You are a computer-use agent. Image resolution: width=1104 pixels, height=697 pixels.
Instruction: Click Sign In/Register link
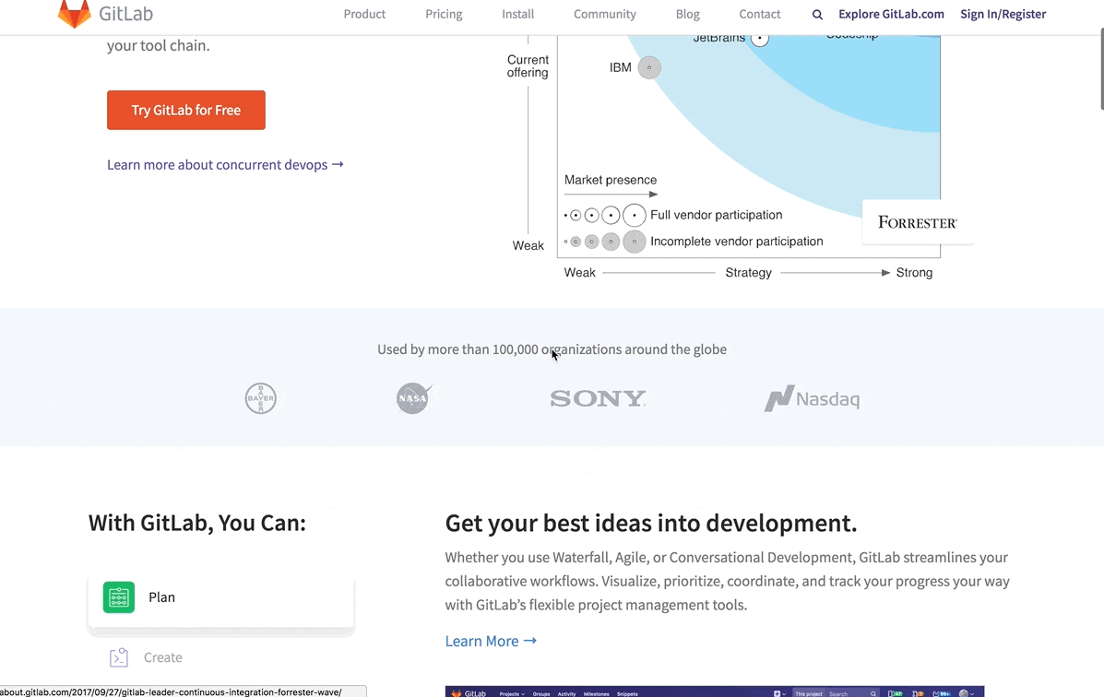[1003, 14]
